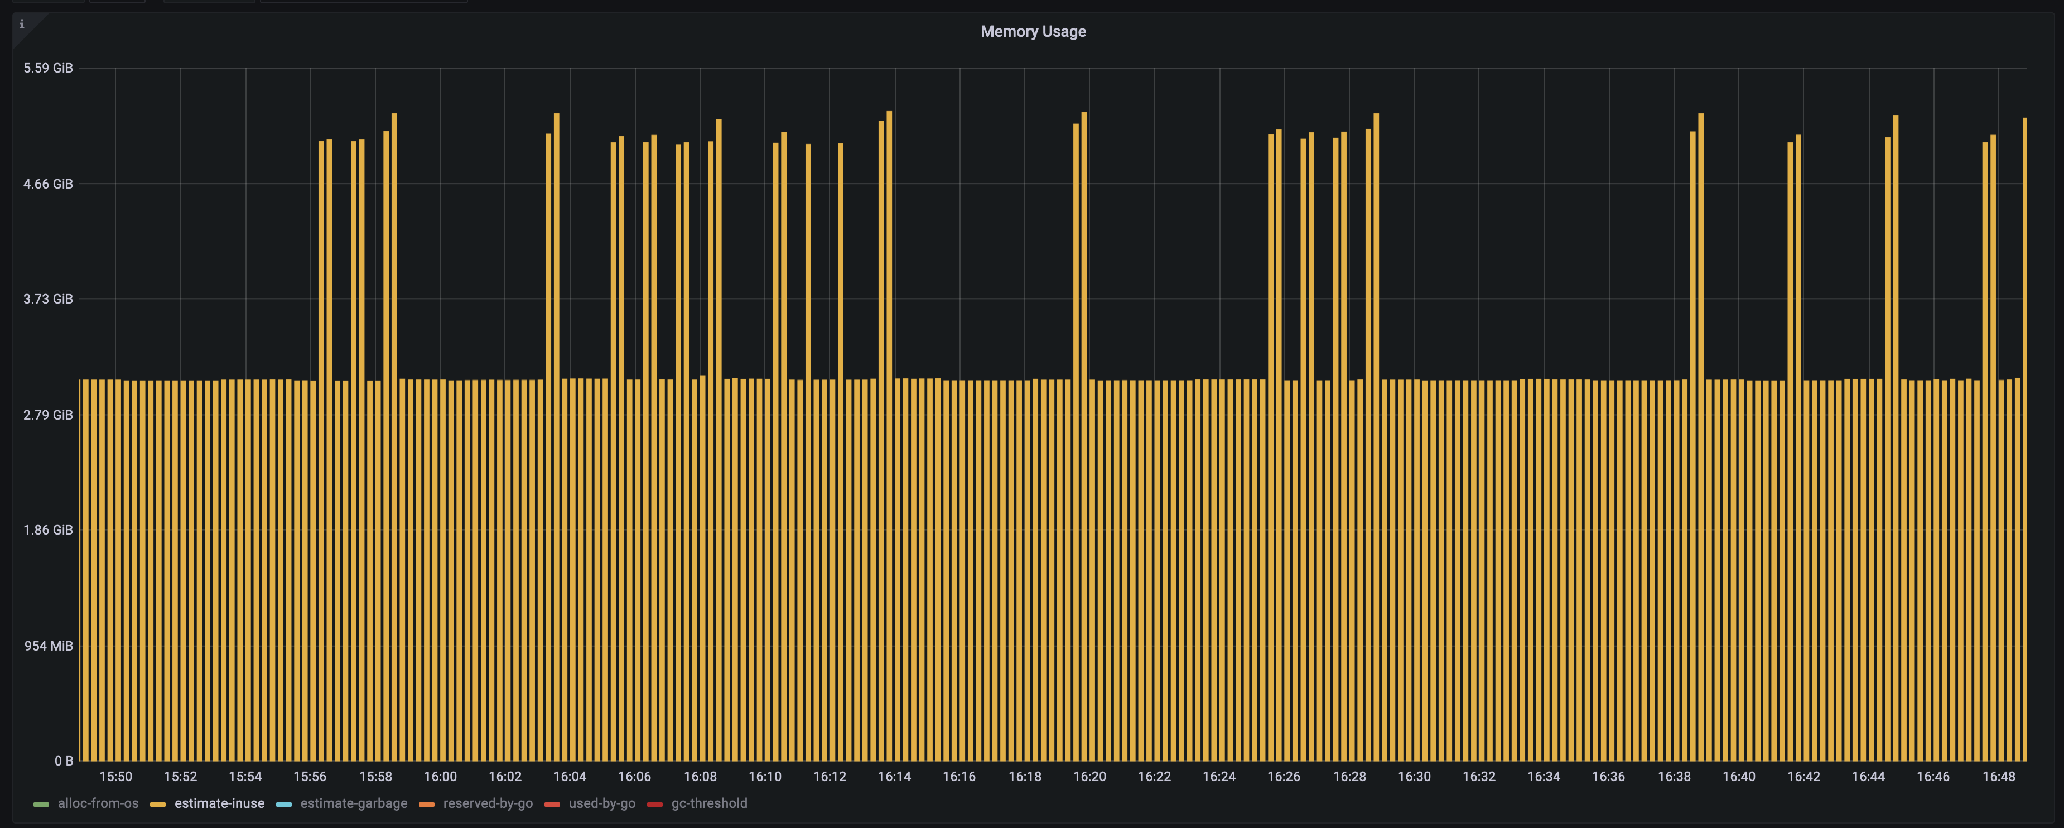Open orange color swatch for reserved-by-go
The height and width of the screenshot is (828, 2064).
426,804
